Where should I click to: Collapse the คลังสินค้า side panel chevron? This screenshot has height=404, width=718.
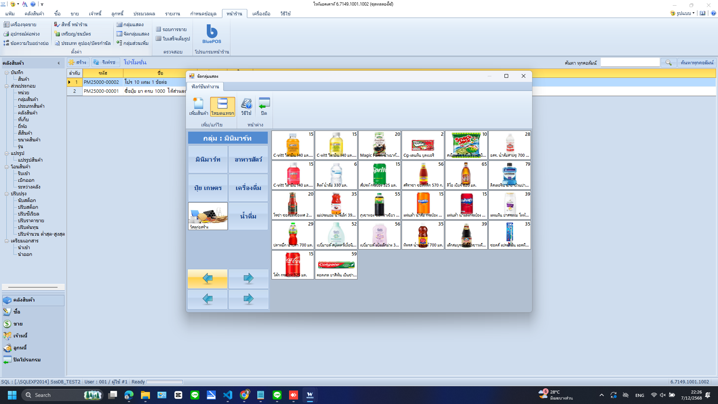(x=59, y=63)
